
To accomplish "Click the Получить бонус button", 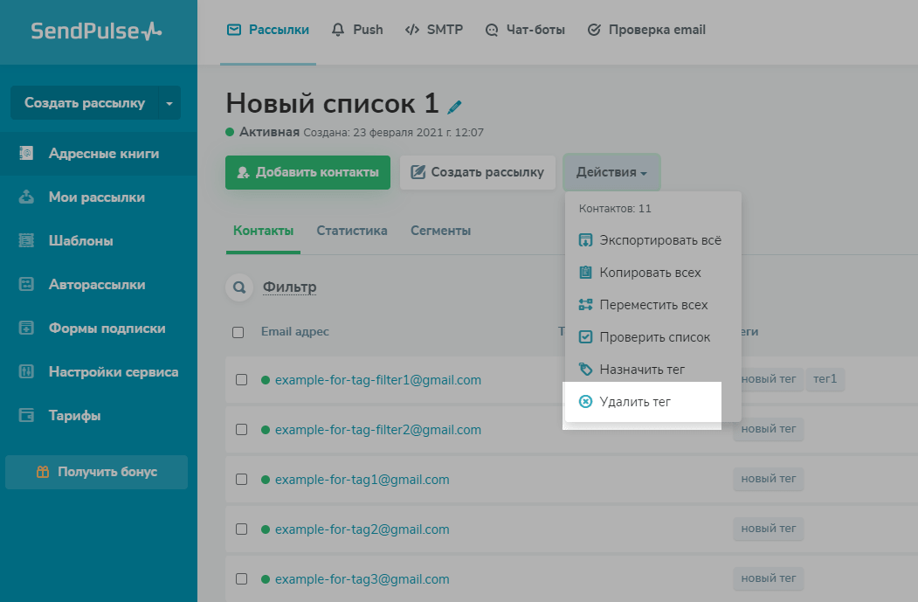I will (x=97, y=472).
